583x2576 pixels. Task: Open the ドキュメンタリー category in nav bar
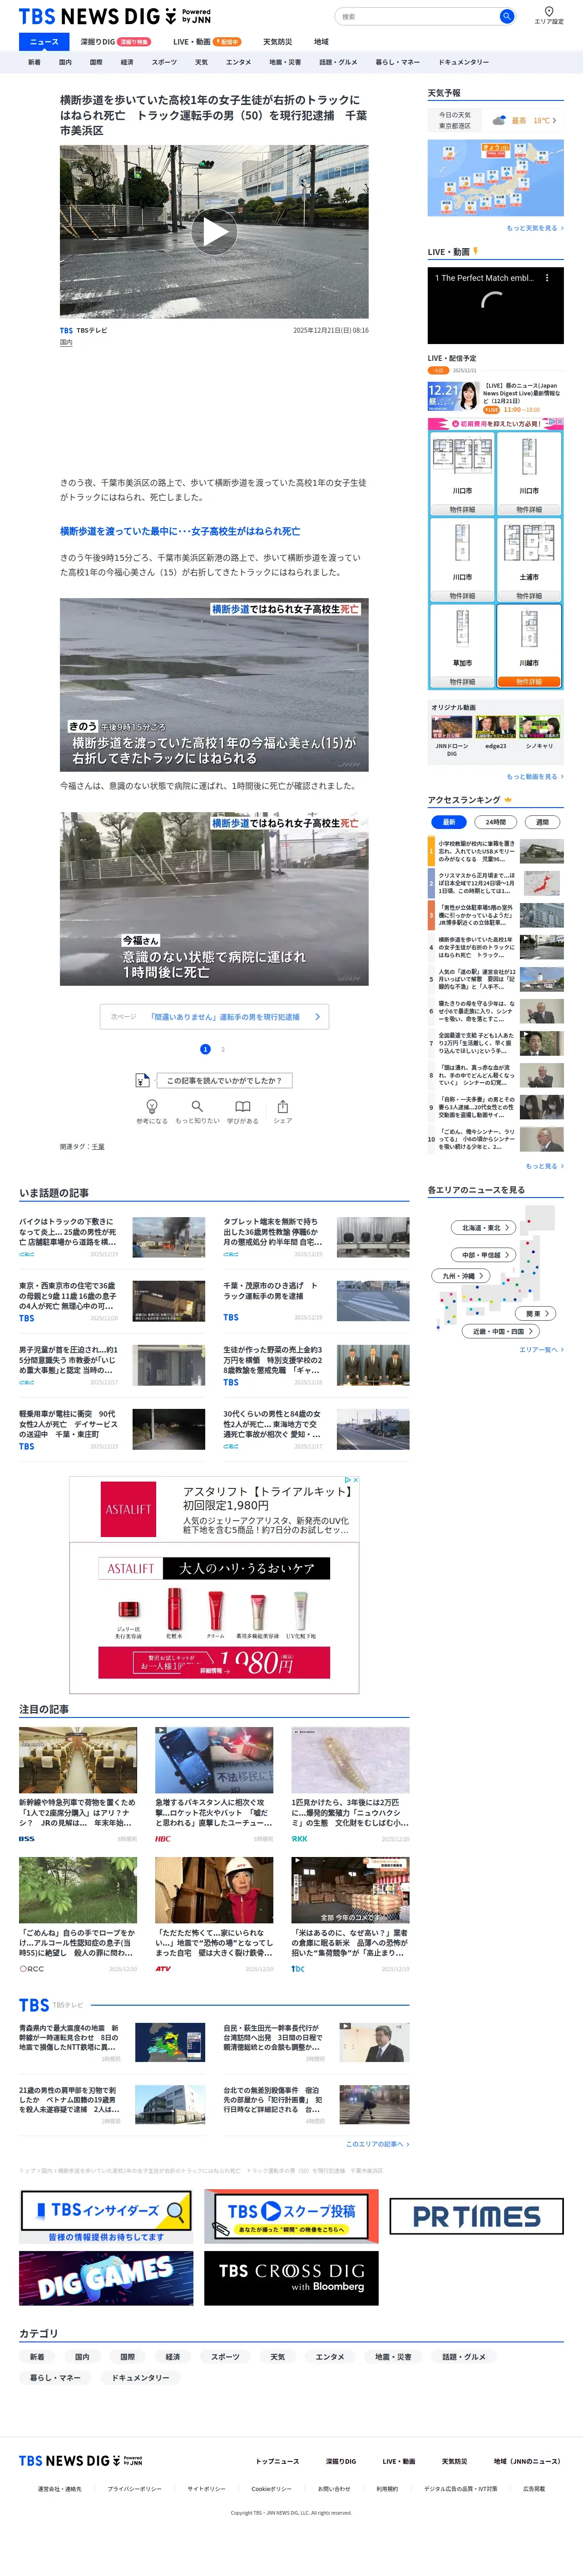(463, 62)
